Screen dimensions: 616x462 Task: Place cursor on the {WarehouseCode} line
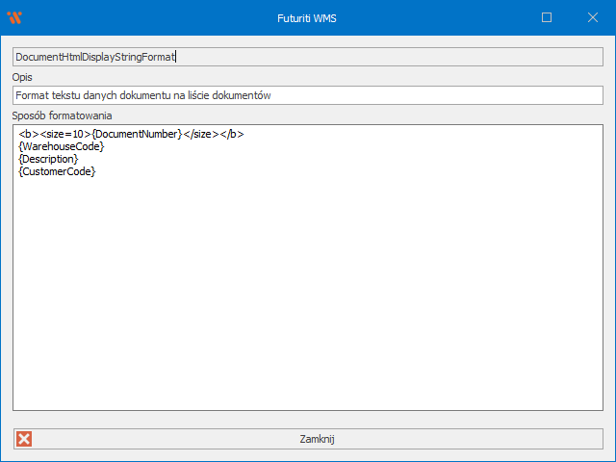pyautogui.click(x=61, y=146)
